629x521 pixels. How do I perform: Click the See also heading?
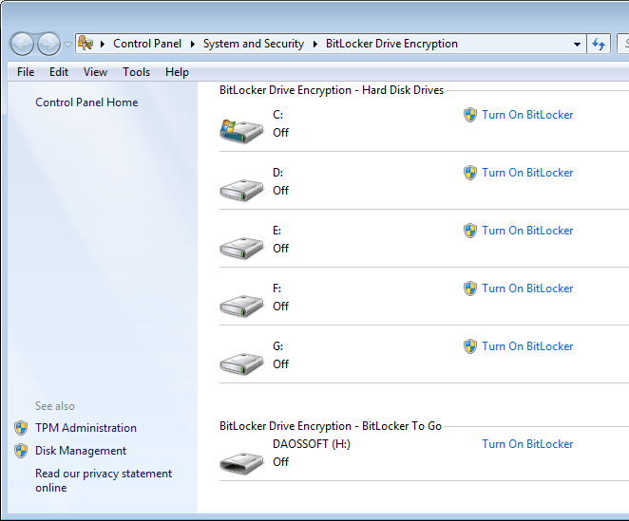coord(55,406)
